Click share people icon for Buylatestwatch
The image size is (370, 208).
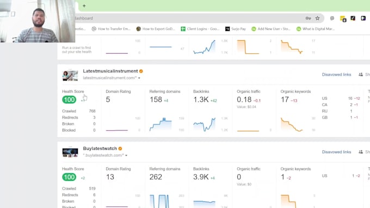click(x=361, y=152)
